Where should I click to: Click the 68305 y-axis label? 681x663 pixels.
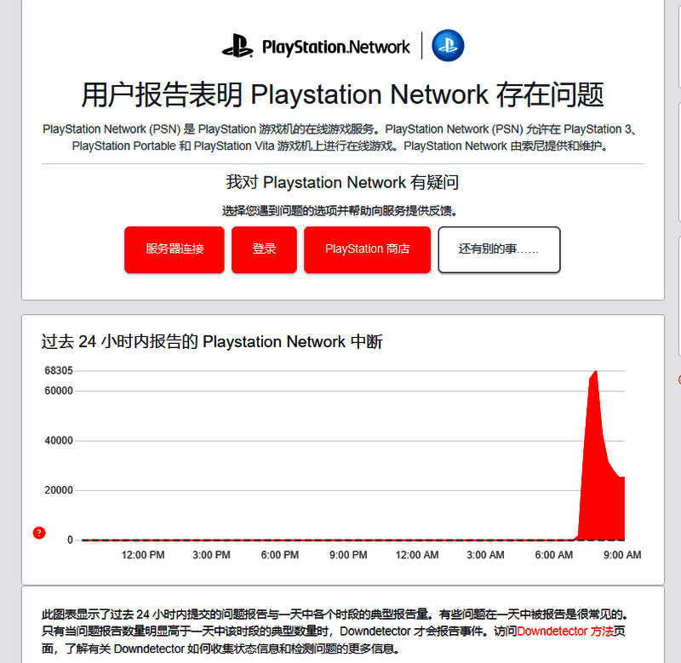click(59, 370)
